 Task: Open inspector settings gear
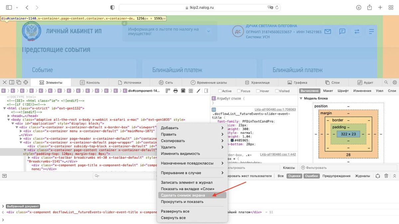(x=395, y=82)
